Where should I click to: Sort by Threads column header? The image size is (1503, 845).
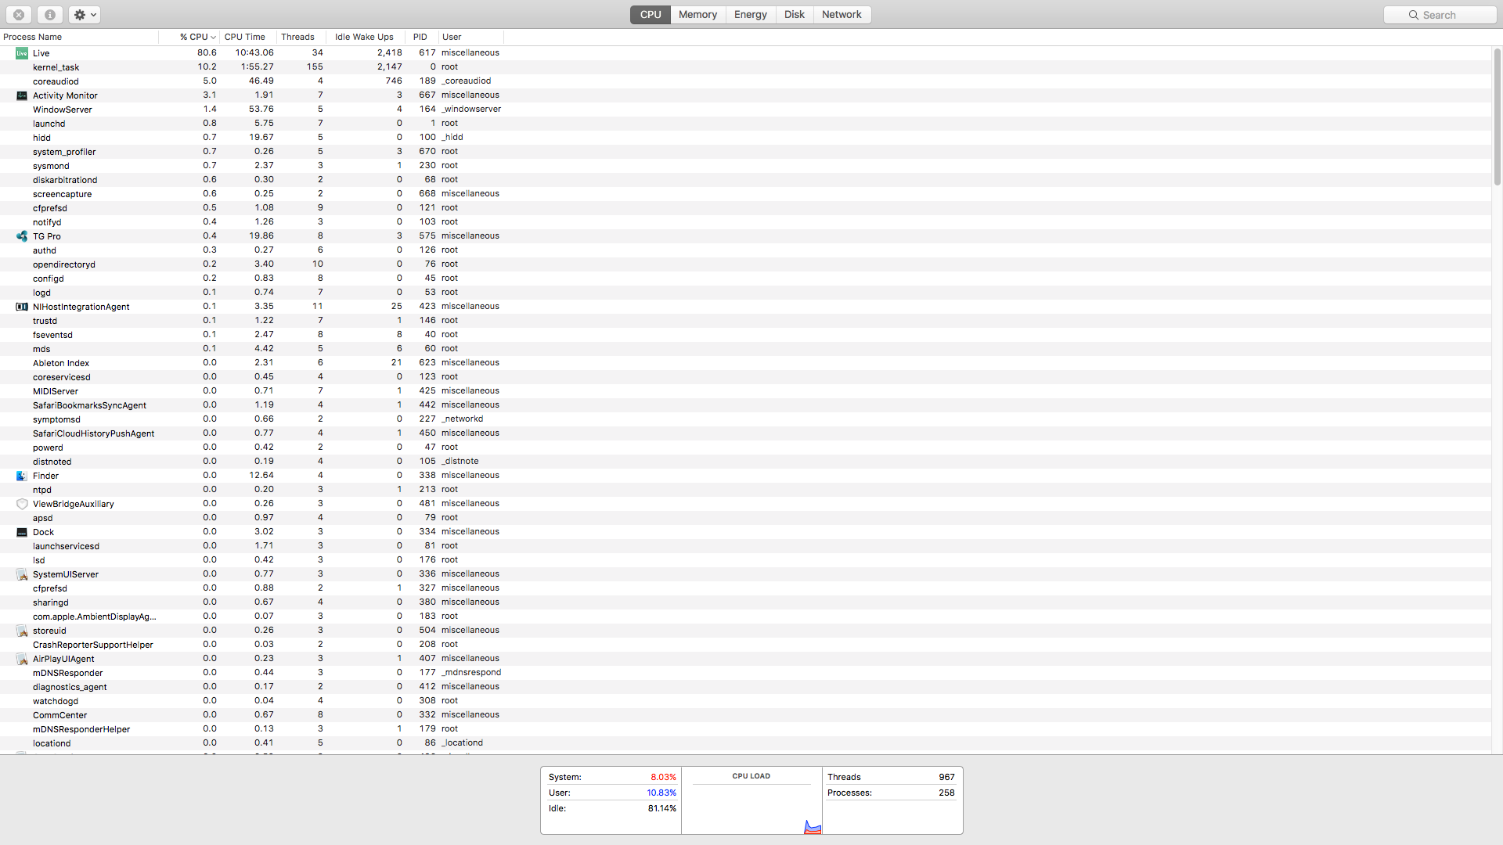(x=300, y=37)
